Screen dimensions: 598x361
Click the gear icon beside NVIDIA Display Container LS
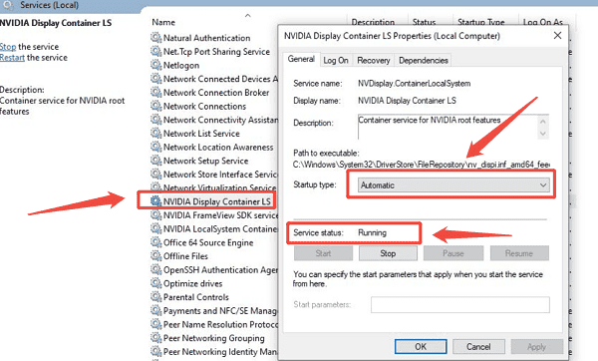pos(155,201)
